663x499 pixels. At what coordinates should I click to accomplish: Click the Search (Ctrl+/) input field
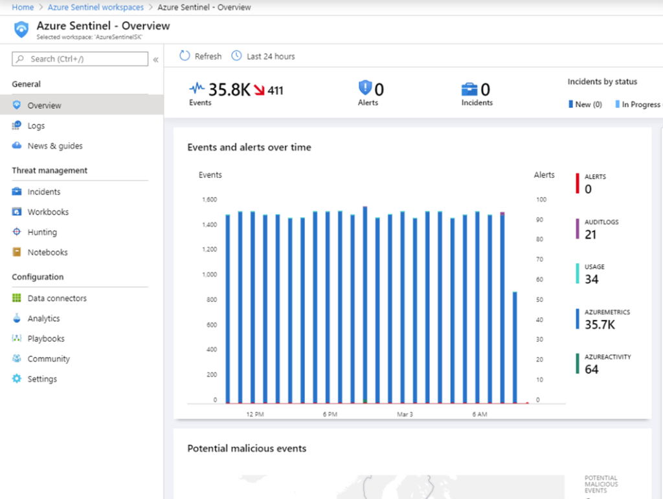click(80, 59)
